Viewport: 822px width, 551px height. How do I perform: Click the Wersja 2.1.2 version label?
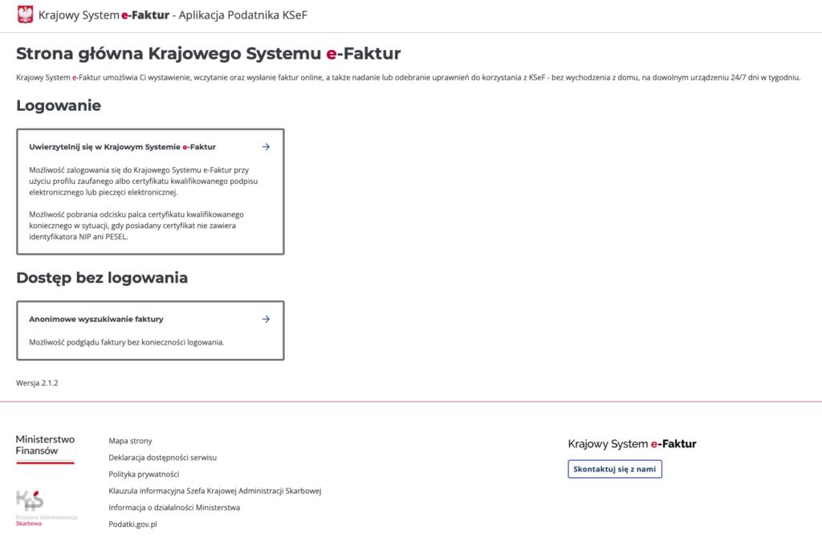[x=37, y=383]
